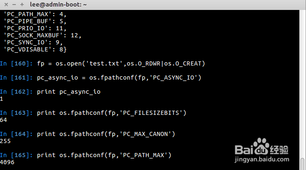Screen dimensions: 306x170
Task: Click the os.open('test.txt'...) command line
Action: click(121, 63)
